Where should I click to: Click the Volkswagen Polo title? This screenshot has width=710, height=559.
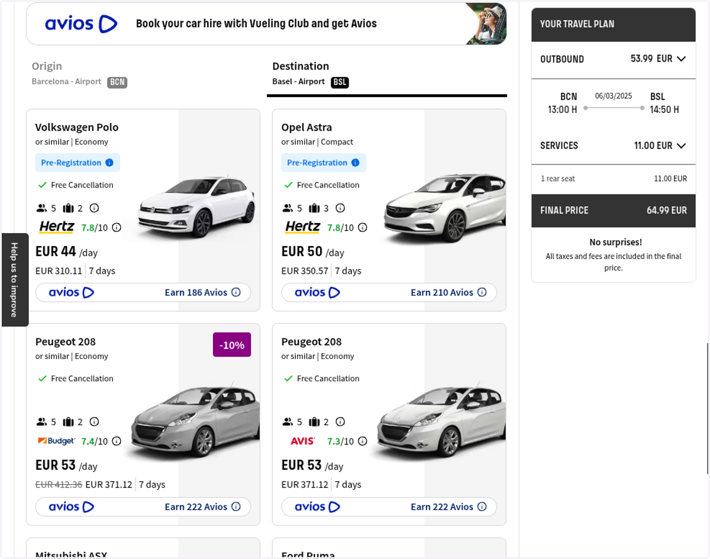click(77, 127)
